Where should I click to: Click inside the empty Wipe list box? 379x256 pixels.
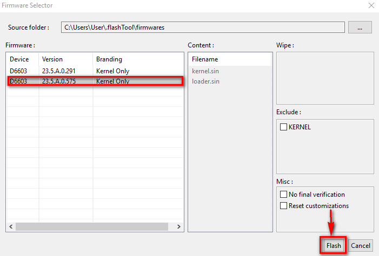pyautogui.click(x=324, y=78)
